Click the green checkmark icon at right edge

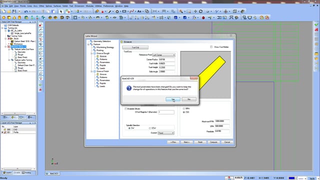[x=316, y=24]
